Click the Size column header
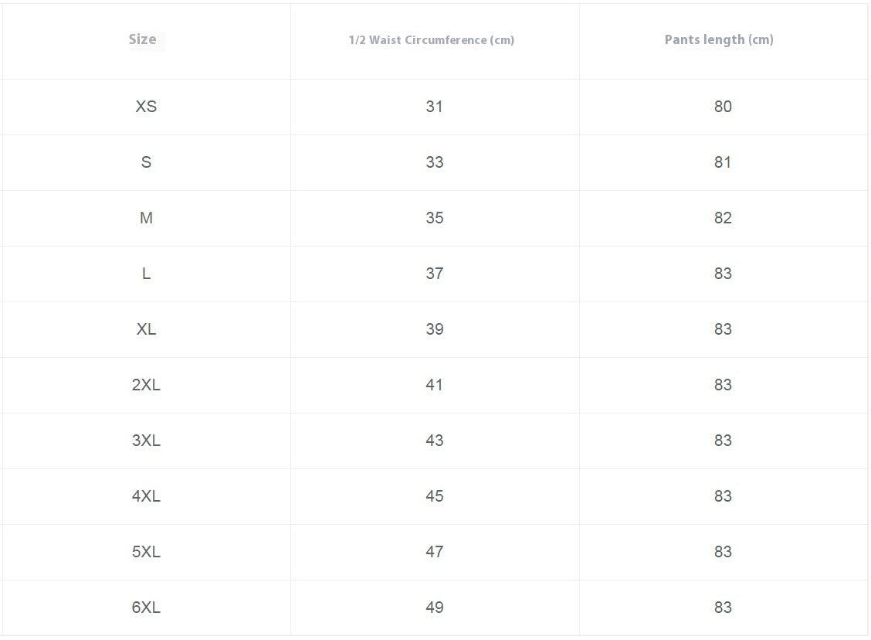 pyautogui.click(x=142, y=39)
